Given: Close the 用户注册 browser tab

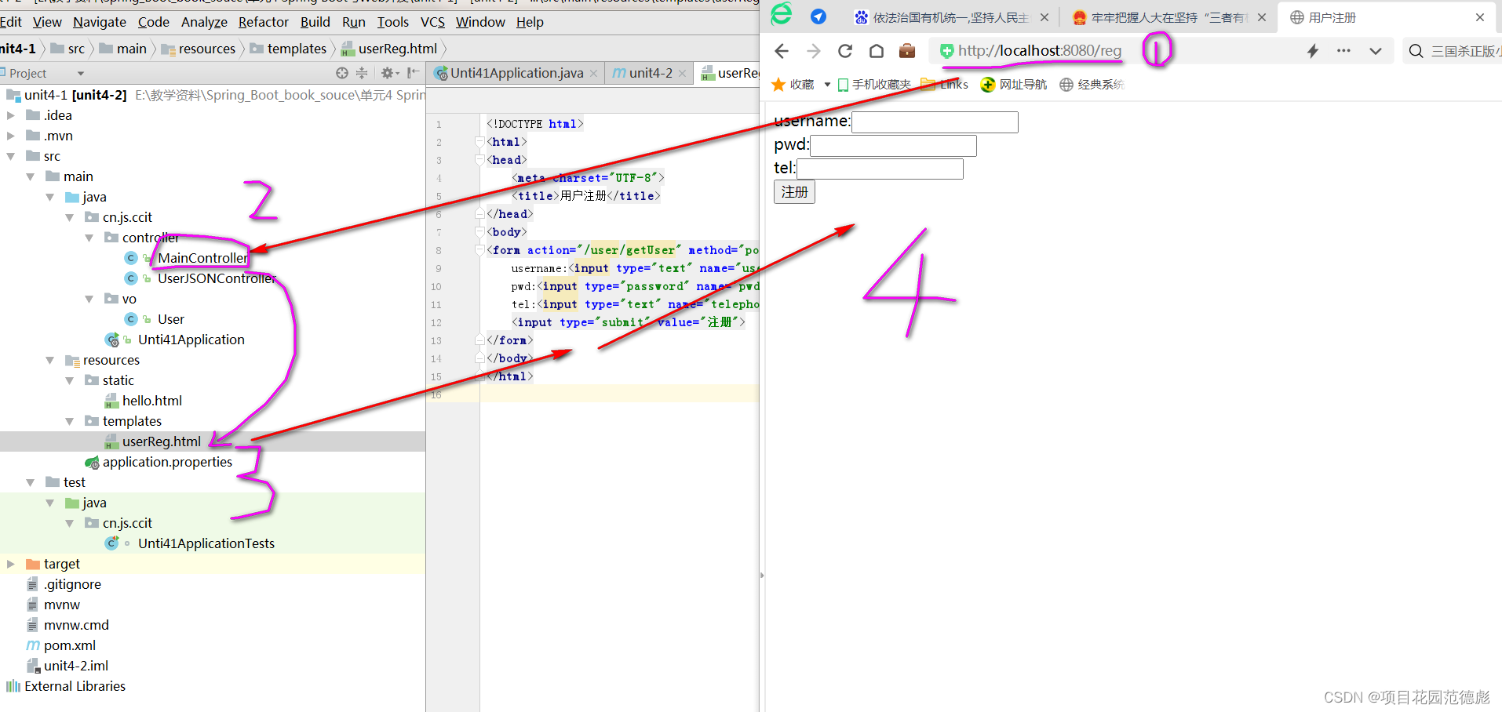Looking at the screenshot, I should [1480, 17].
